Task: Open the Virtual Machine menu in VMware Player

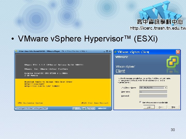Action: coord(74,51)
